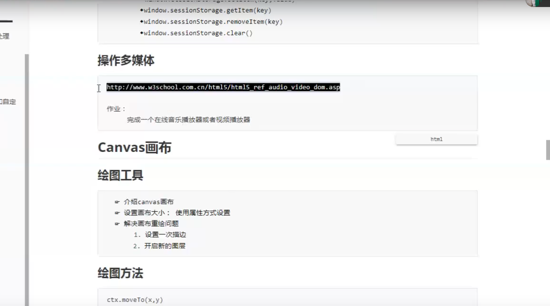Click the diamond bullet before sessionStorage.getItem
The width and height of the screenshot is (550, 306).
pos(142,10)
